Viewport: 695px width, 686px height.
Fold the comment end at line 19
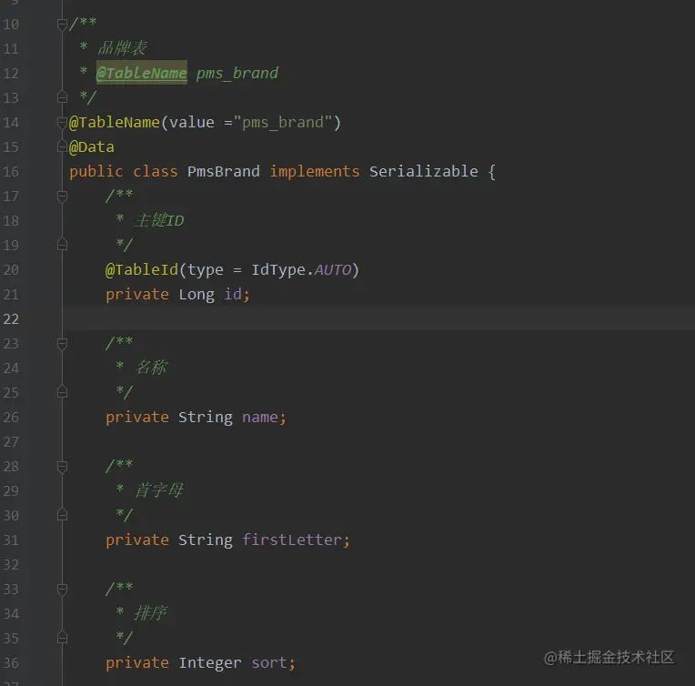(x=62, y=244)
